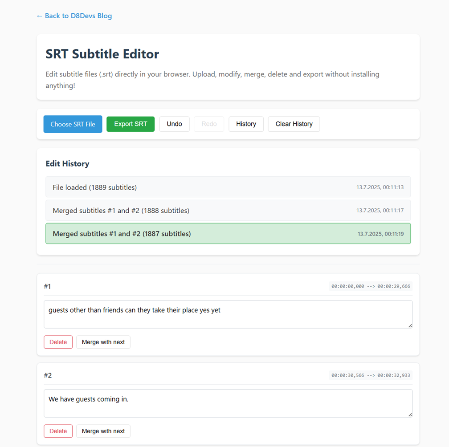The image size is (449, 447).
Task: Click the #2 subtitle number label
Action: [48, 375]
